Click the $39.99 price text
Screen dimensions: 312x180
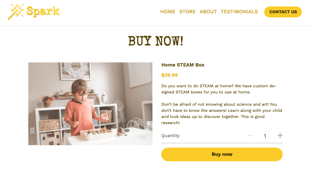coord(169,75)
